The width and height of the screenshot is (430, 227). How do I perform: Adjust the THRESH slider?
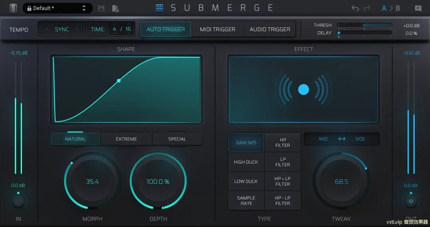(364, 25)
